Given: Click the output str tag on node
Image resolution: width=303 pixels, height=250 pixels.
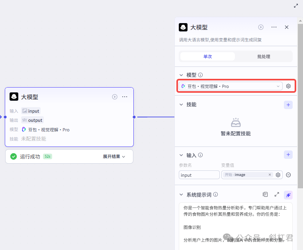Looking at the screenshot, I should [33, 120].
